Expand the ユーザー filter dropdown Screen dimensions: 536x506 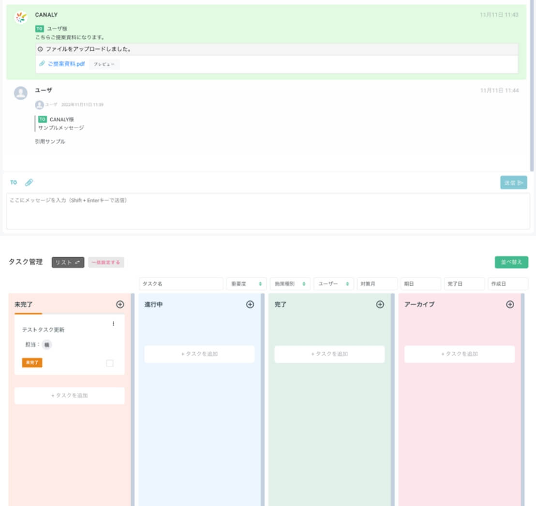(333, 284)
